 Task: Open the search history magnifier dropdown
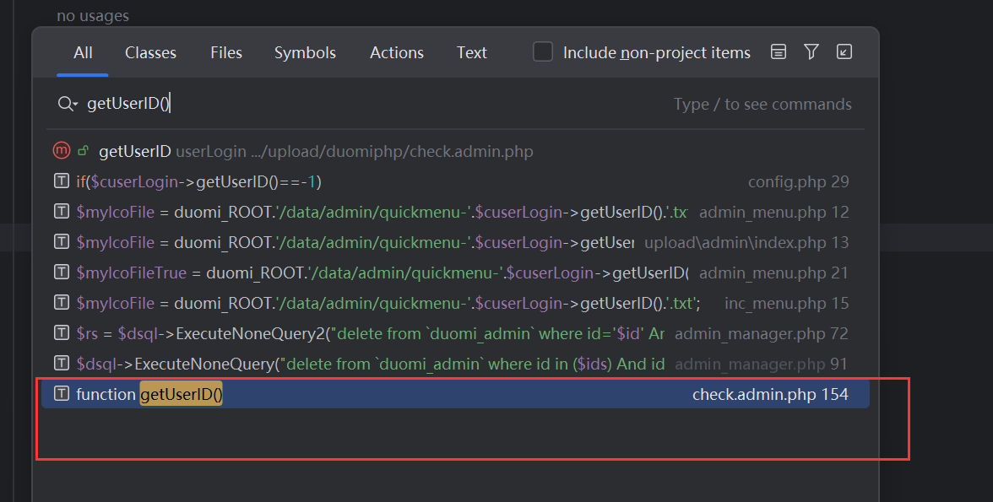[x=68, y=104]
